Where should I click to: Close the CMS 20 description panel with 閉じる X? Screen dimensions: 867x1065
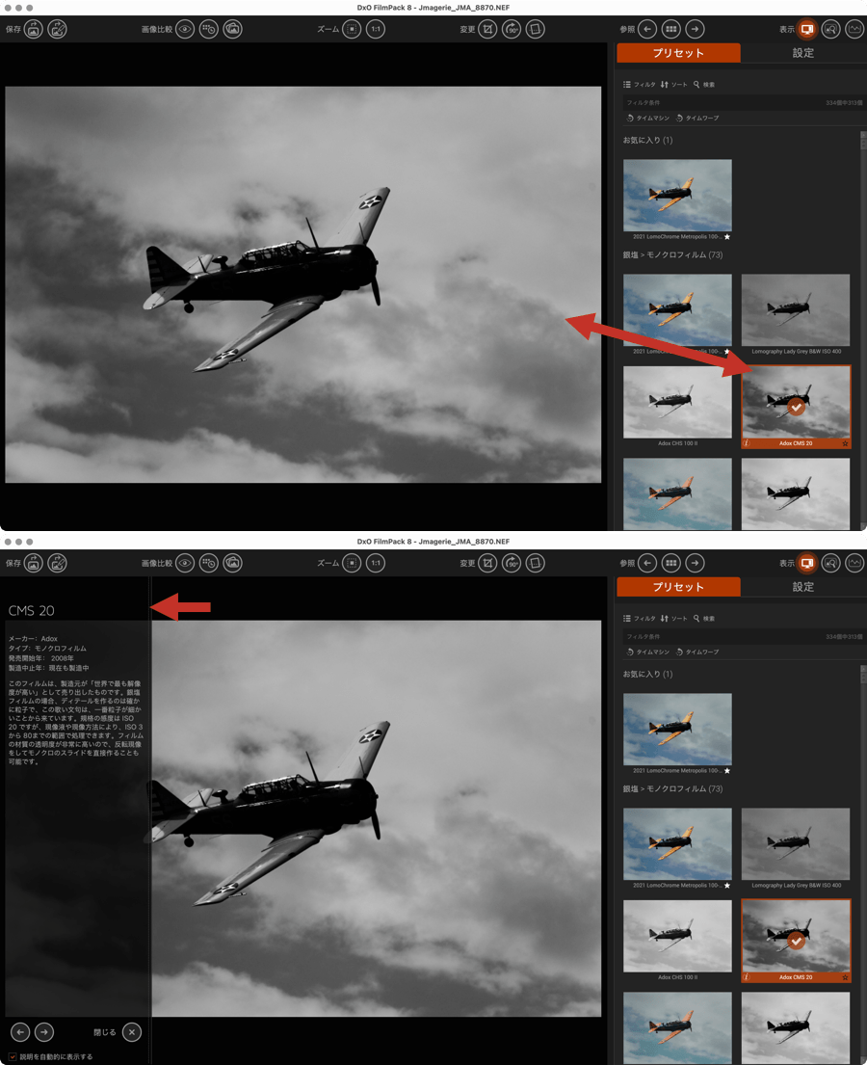point(132,1032)
